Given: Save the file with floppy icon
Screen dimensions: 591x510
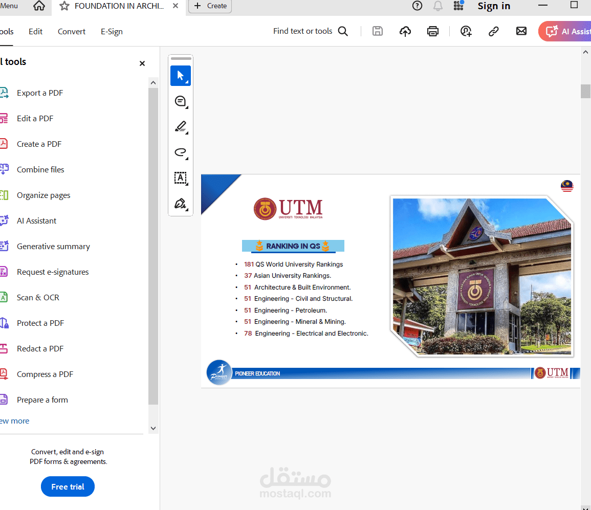Looking at the screenshot, I should click(377, 31).
